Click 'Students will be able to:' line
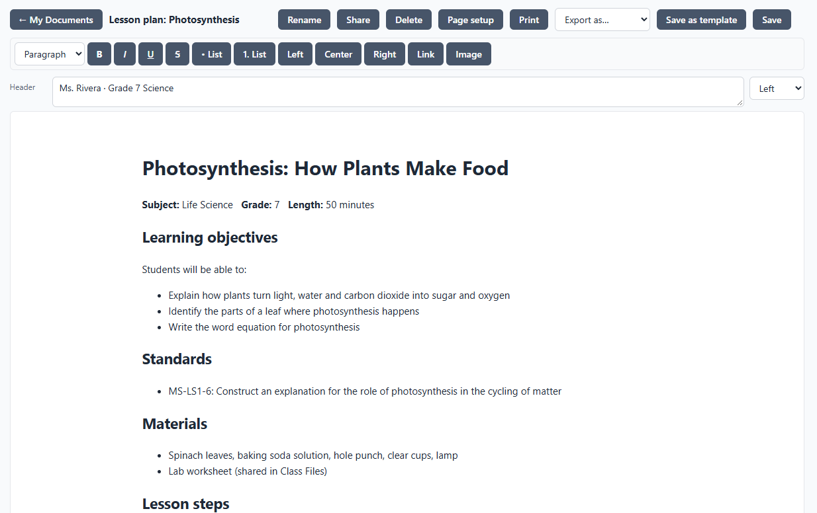The image size is (817, 513). (194, 270)
